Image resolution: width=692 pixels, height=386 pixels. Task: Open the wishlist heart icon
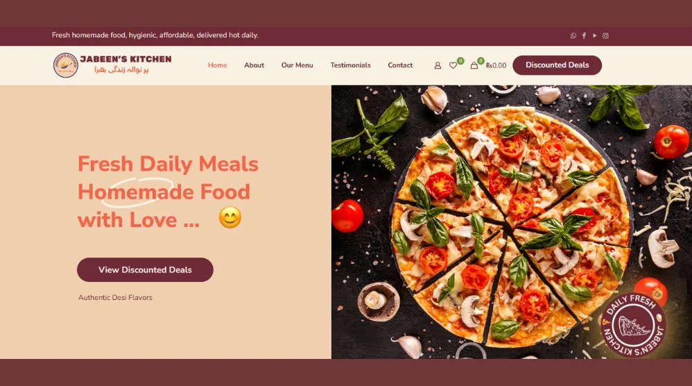453,65
